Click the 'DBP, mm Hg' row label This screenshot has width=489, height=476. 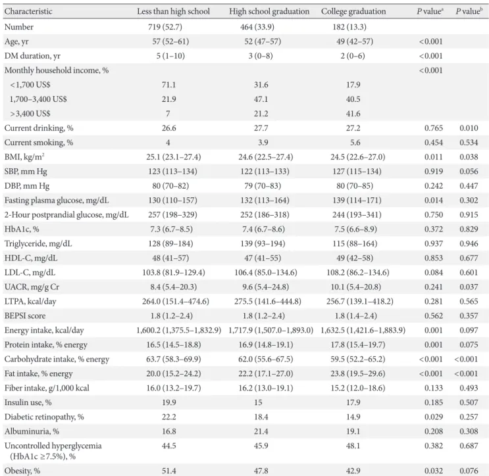27,186
